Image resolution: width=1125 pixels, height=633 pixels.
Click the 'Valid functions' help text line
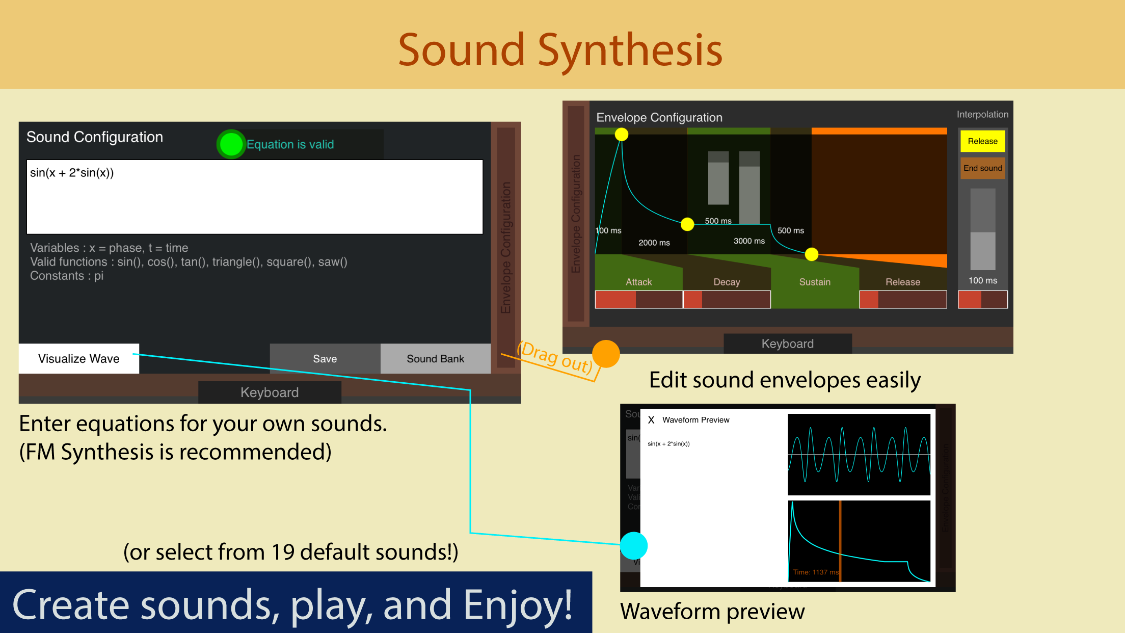pos(189,262)
